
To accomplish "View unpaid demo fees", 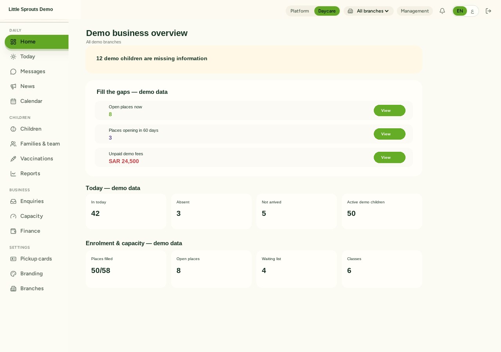I will (x=389, y=158).
